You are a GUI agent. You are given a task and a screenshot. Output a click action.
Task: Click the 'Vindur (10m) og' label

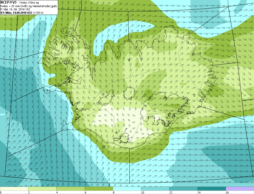pyautogui.click(x=28, y=3)
